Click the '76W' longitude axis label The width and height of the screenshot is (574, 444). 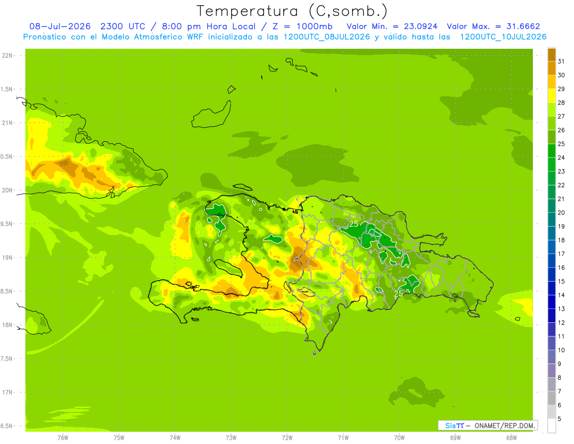[63, 438]
